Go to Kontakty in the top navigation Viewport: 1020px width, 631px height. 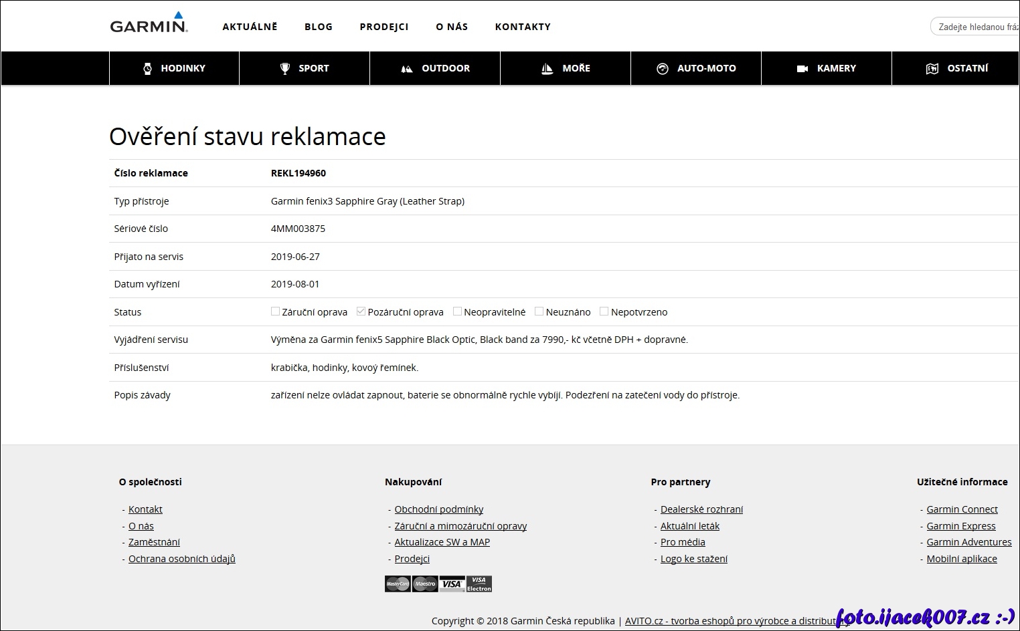[523, 27]
